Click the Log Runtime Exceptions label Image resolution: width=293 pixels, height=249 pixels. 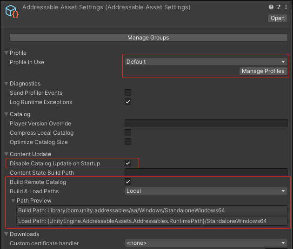click(41, 102)
